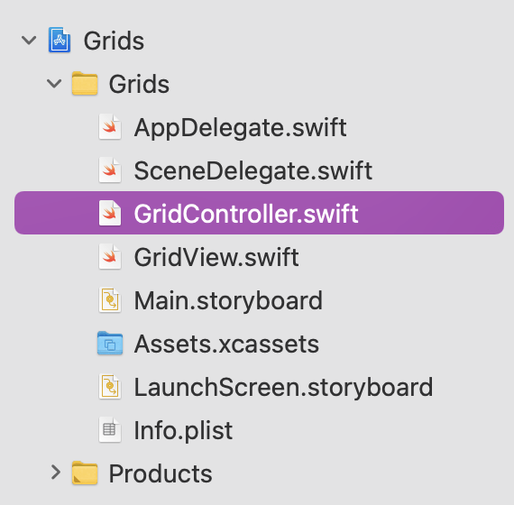Collapse the Grids project root chevron
Screen dimensions: 514x505
coord(29,41)
